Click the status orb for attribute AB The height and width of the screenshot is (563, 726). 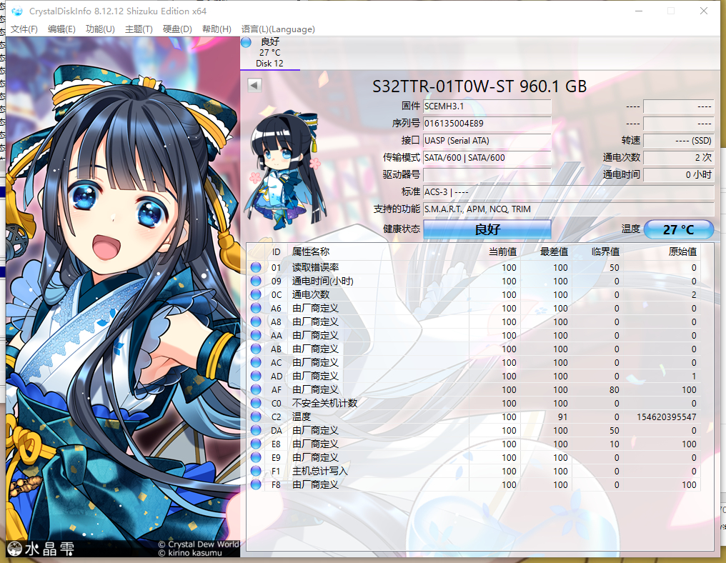(x=256, y=349)
